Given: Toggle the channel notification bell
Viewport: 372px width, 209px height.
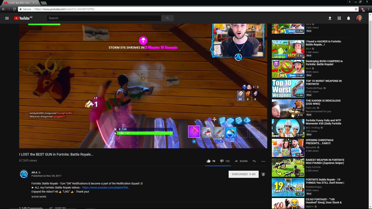Looking at the screenshot, I should [x=263, y=174].
